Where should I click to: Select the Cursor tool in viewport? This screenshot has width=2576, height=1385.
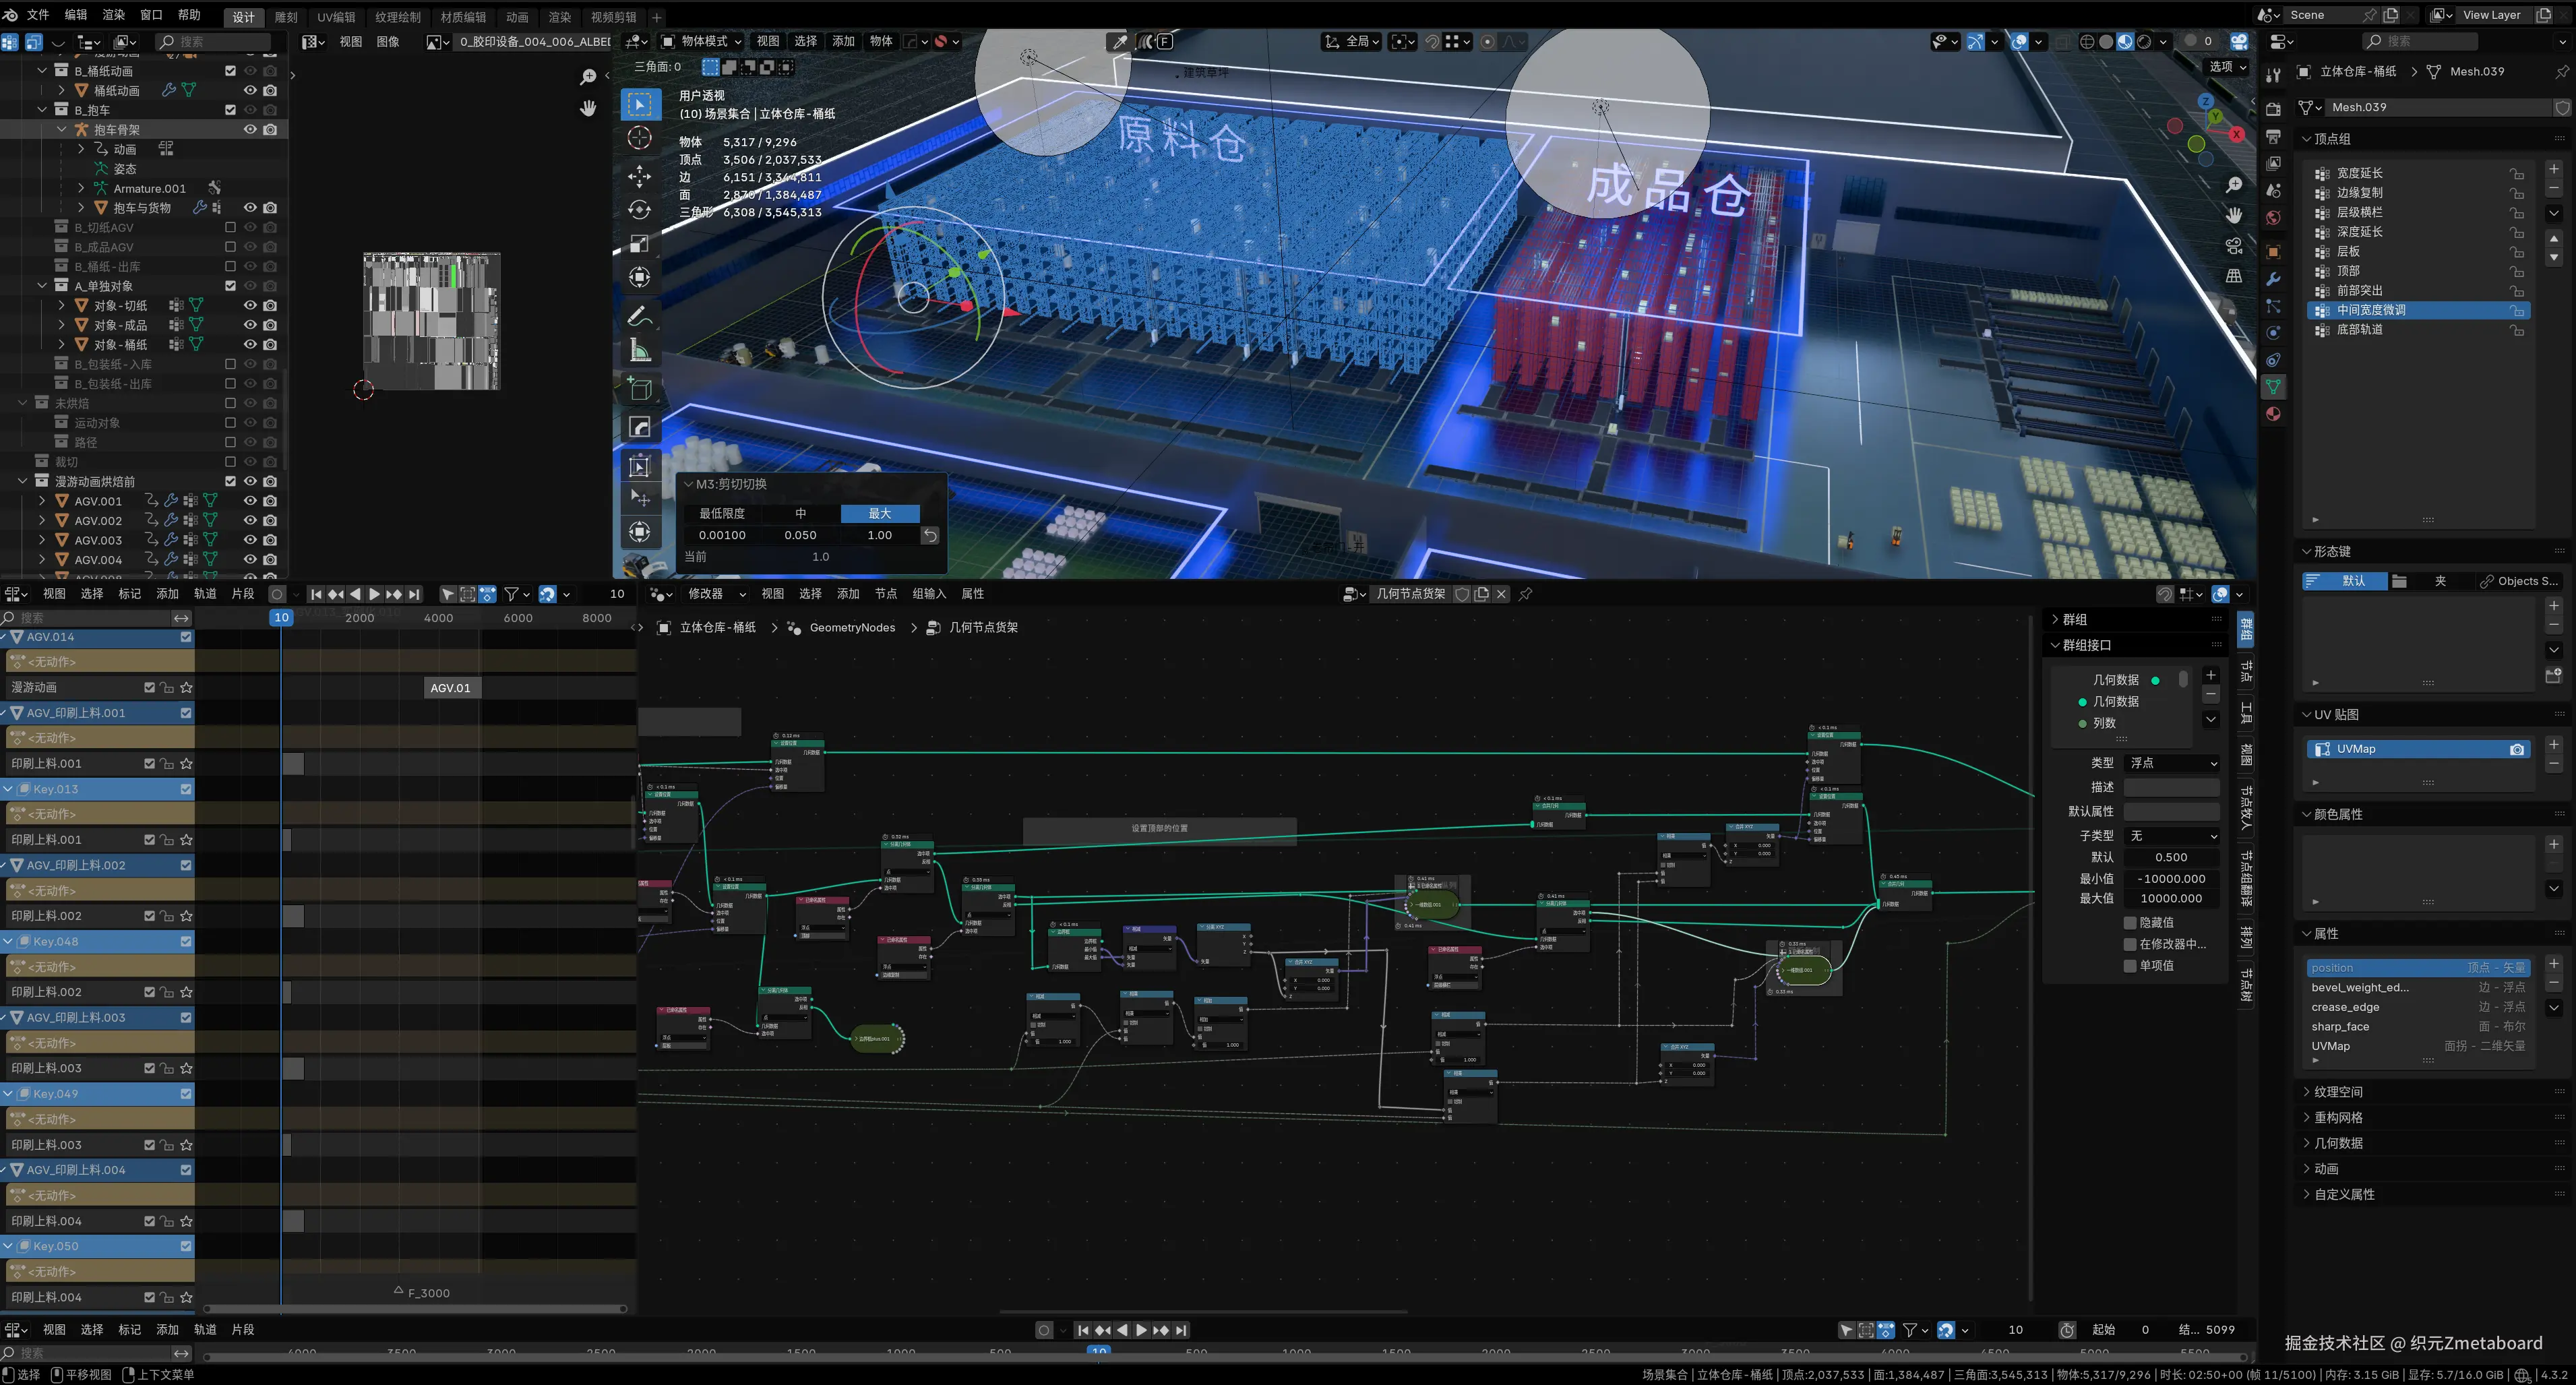tap(640, 138)
